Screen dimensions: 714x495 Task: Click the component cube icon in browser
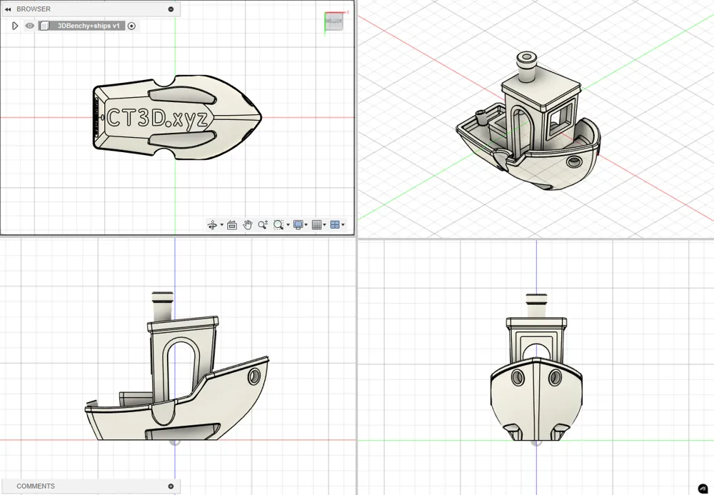(44, 26)
